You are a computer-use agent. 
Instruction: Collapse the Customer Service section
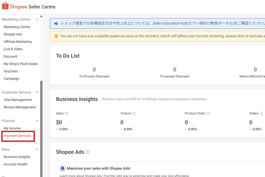click(x=37, y=92)
